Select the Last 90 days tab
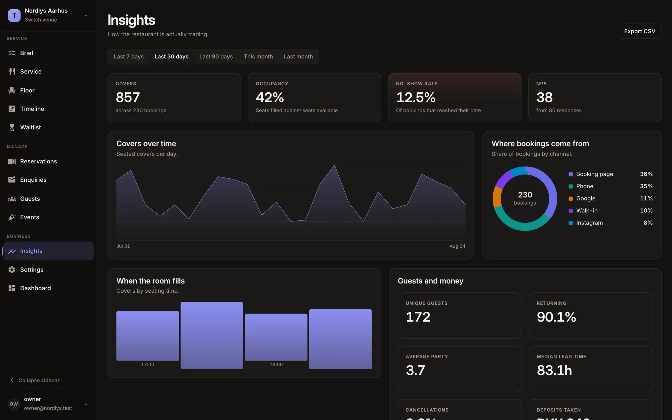Image resolution: width=672 pixels, height=420 pixels. click(216, 56)
